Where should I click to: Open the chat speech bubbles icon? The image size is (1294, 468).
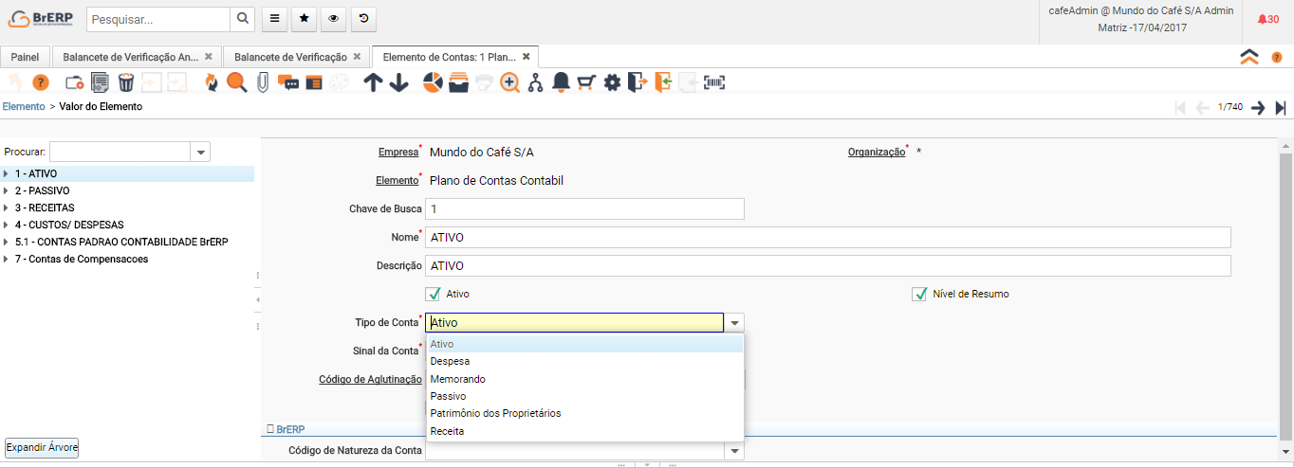click(x=288, y=83)
